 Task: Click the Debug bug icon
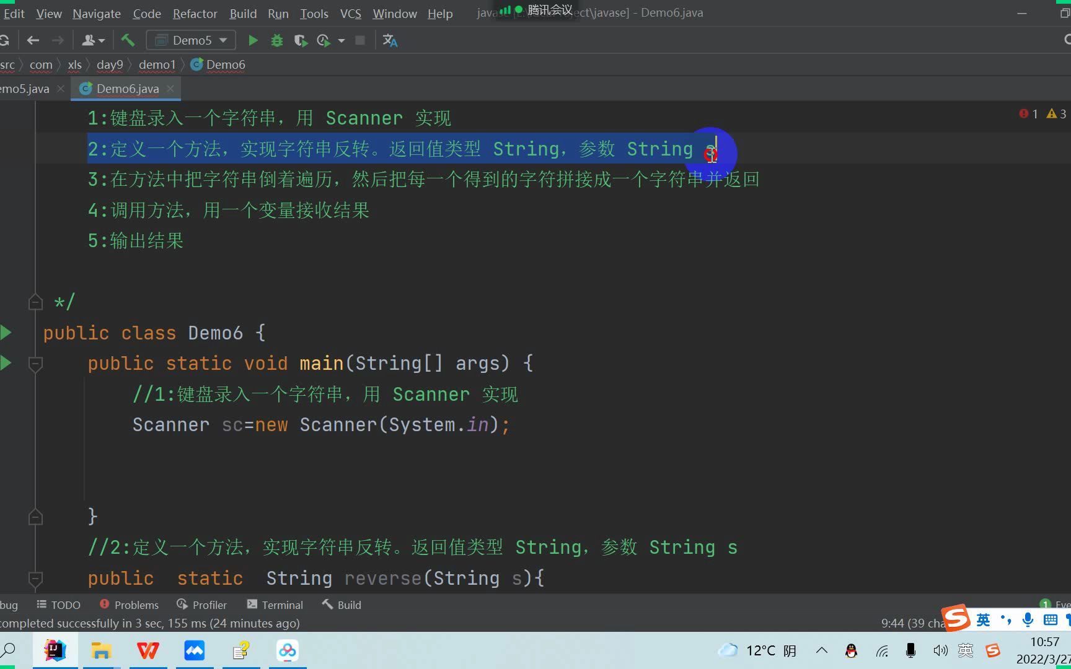277,40
